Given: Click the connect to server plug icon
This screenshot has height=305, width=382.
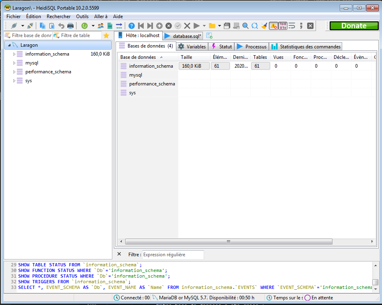Looking at the screenshot, I should 14,26.
